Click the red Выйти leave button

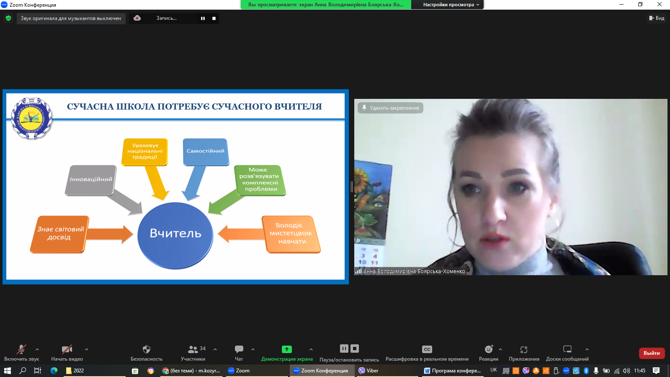pos(652,353)
